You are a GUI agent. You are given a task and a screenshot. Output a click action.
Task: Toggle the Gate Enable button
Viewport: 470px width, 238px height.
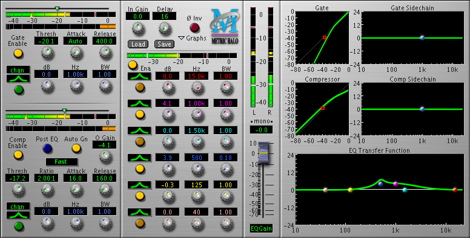(18, 54)
